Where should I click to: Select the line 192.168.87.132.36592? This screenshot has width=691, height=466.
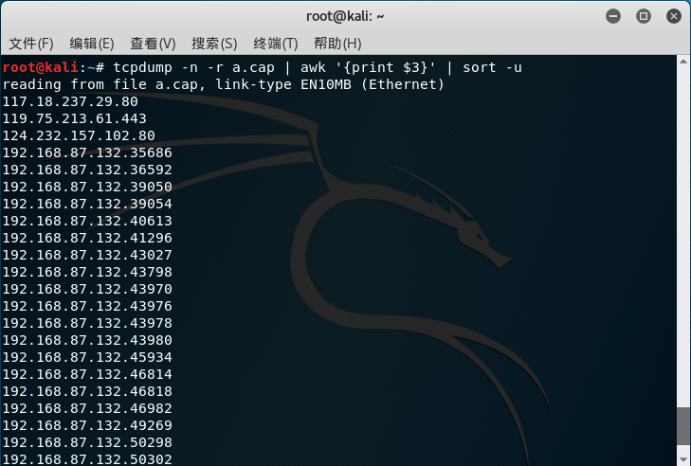87,170
